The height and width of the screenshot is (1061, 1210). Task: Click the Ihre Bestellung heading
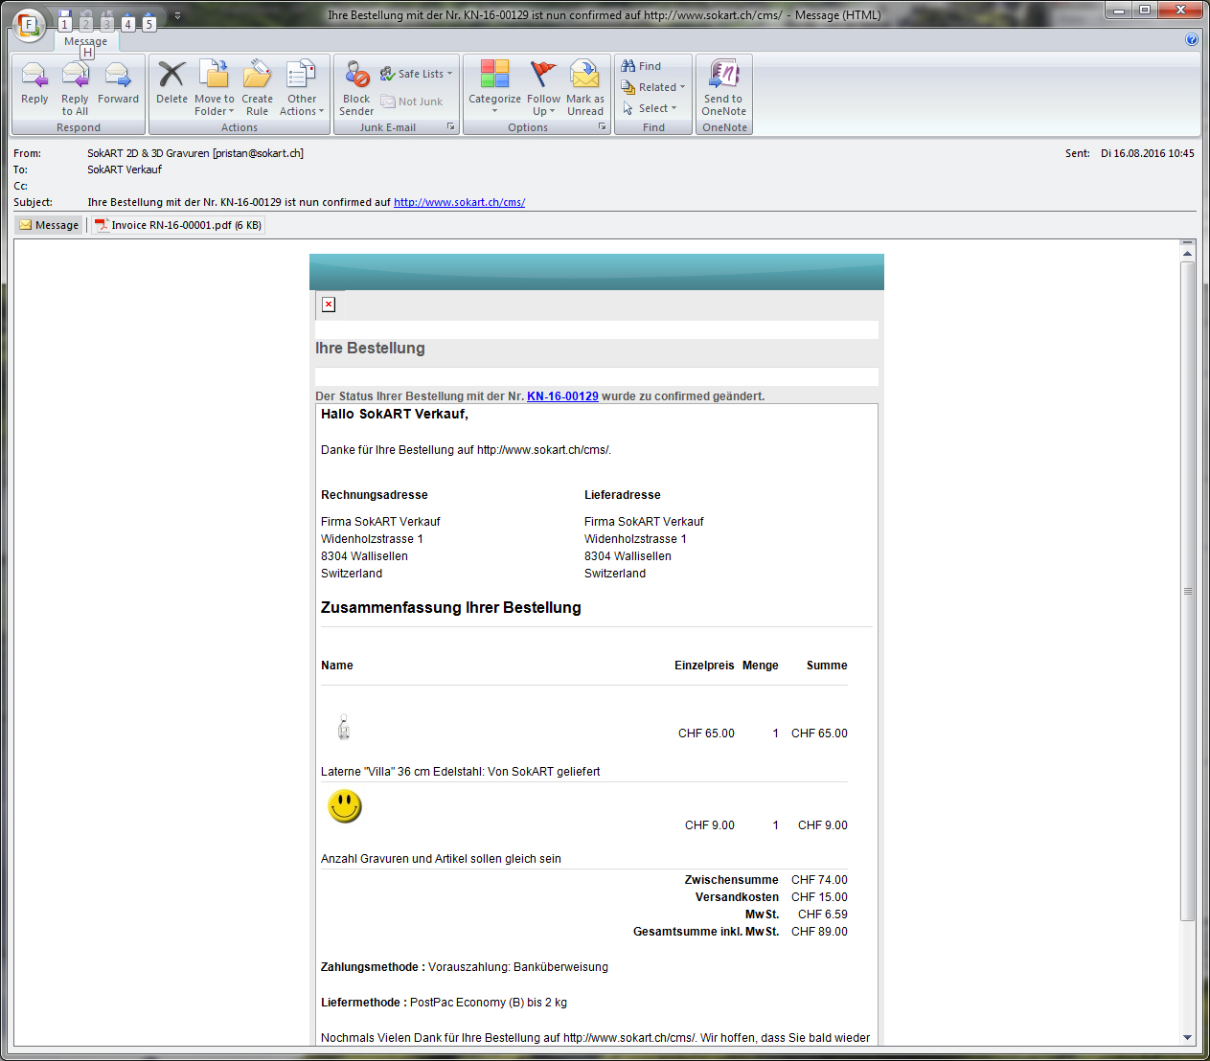370,348
